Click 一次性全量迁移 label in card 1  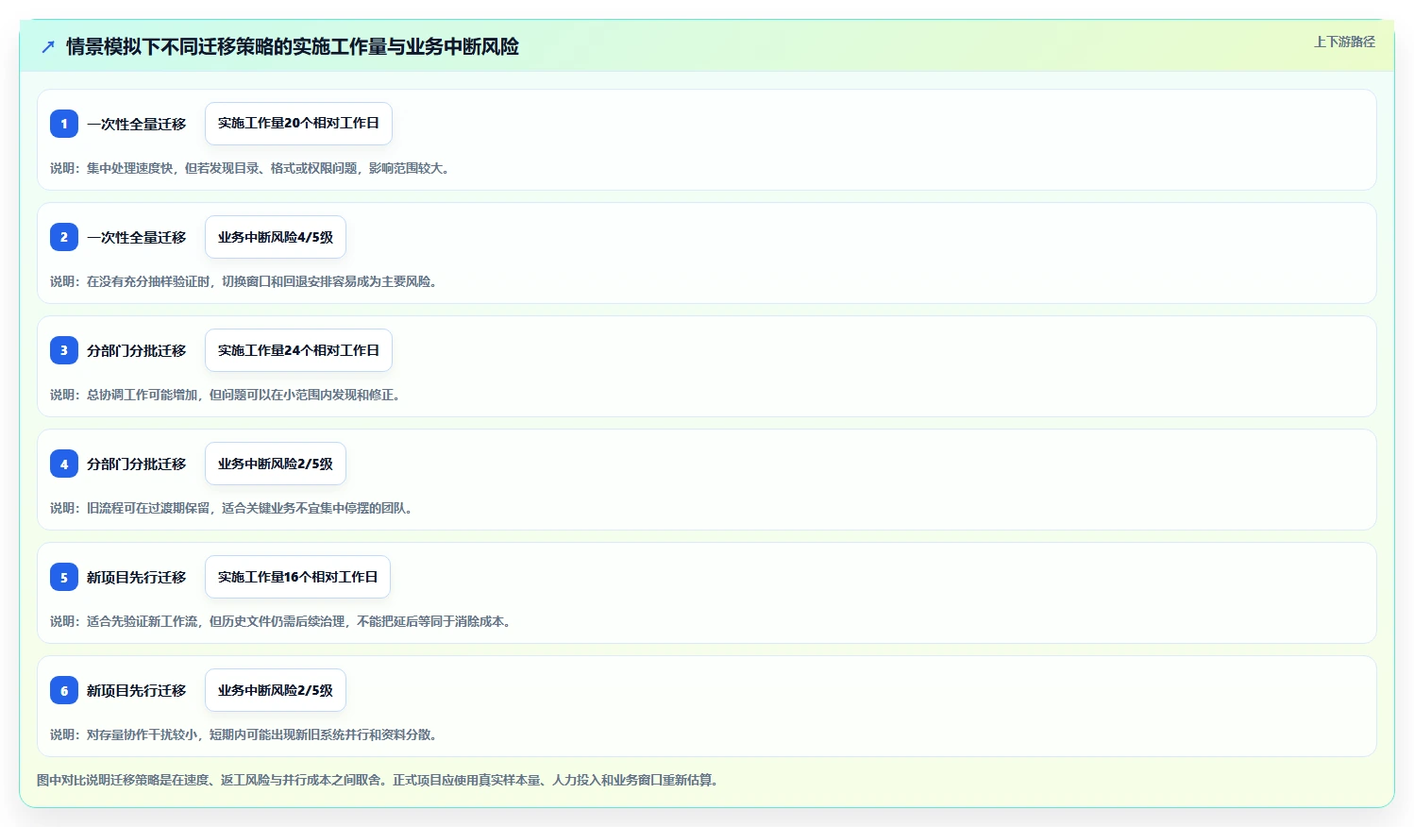coord(137,124)
